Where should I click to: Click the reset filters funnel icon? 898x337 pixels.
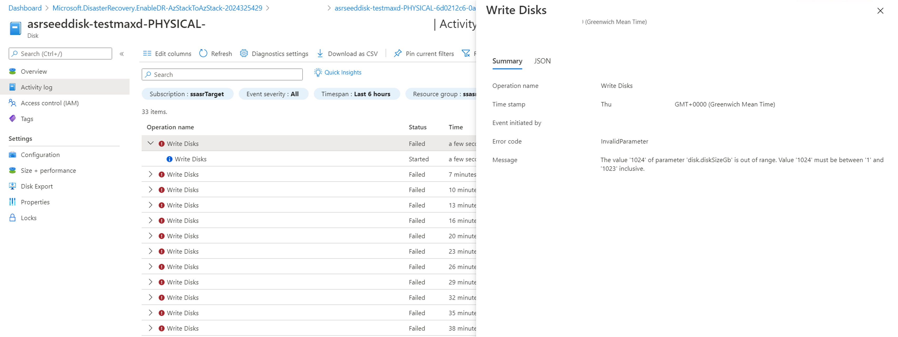point(466,53)
